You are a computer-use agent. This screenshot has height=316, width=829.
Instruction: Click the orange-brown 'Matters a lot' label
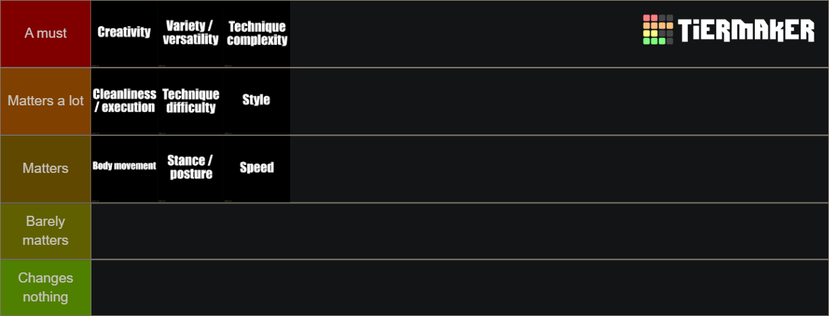pos(46,102)
